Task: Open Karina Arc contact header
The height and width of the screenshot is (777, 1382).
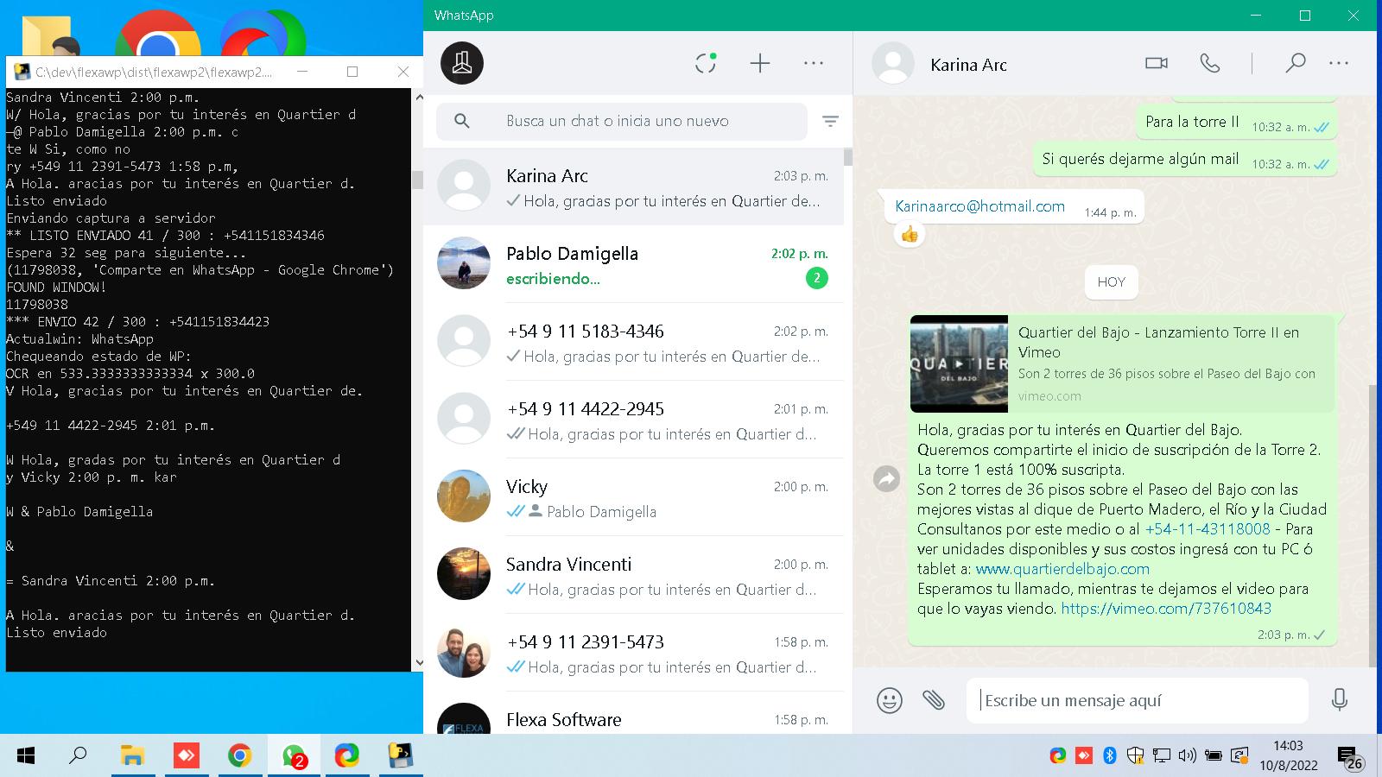Action: [968, 65]
